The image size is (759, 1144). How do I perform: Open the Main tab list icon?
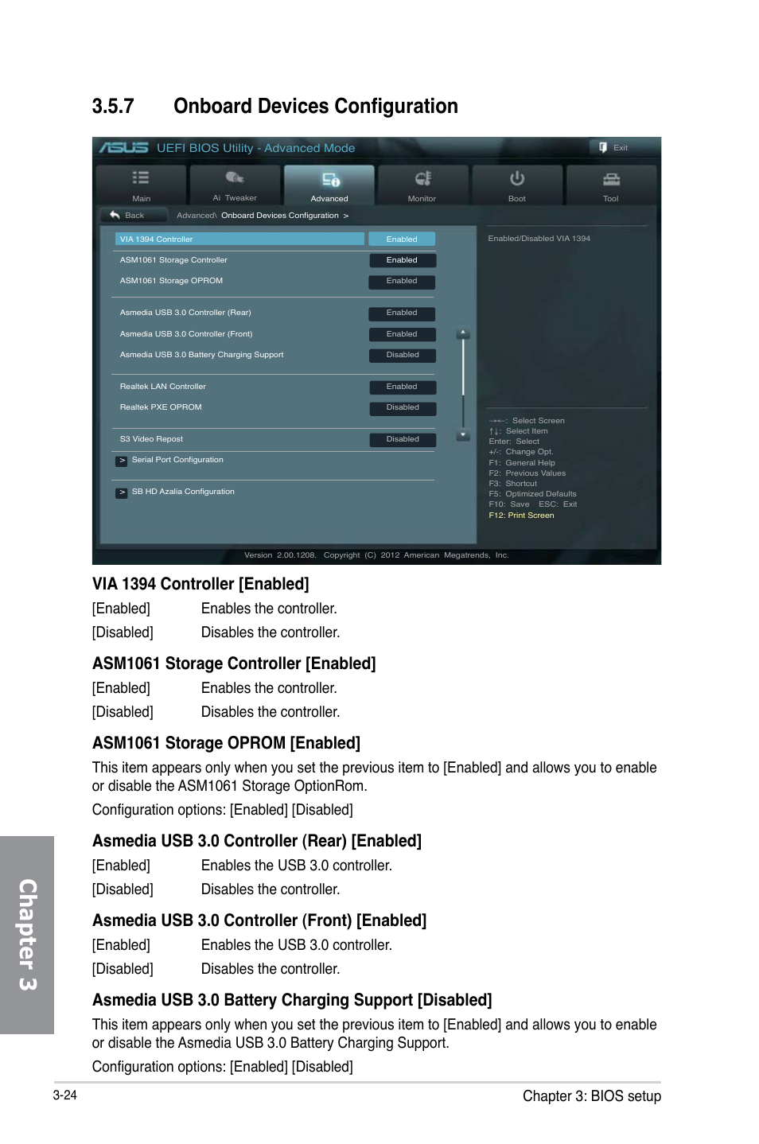141,177
